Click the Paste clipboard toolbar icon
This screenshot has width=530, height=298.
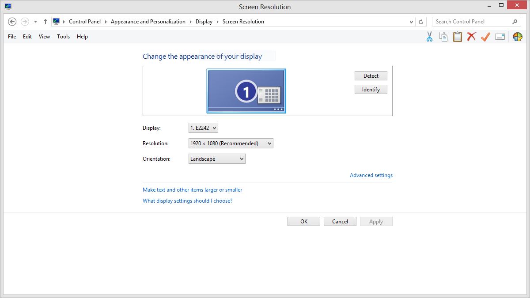pos(458,37)
